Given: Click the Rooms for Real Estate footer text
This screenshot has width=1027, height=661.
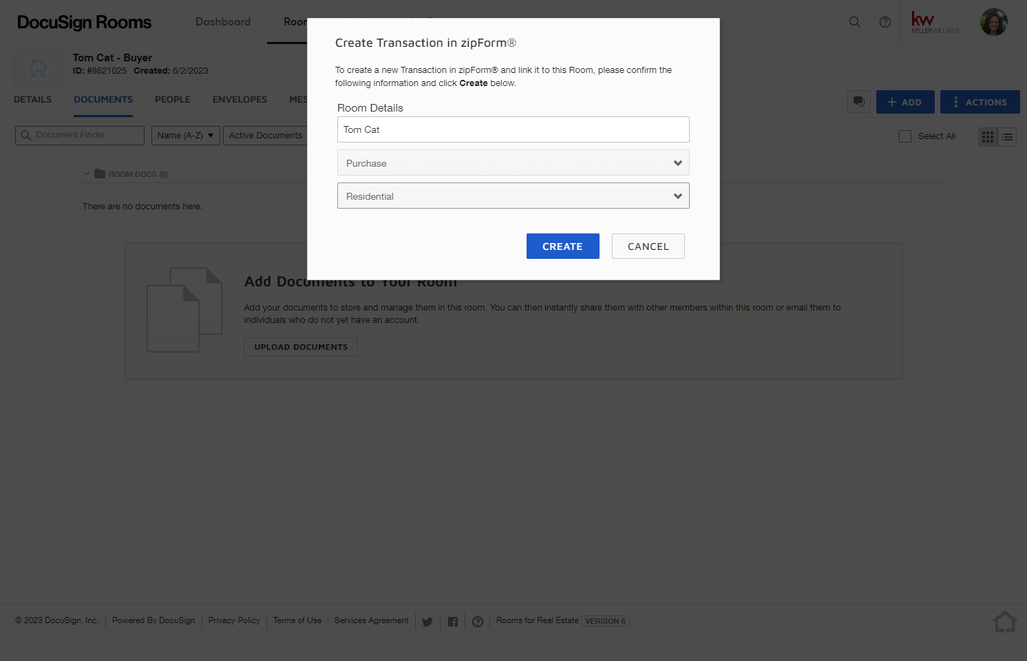Looking at the screenshot, I should coord(538,621).
